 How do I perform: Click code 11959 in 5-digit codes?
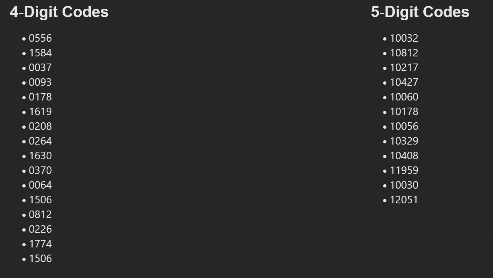tap(404, 170)
